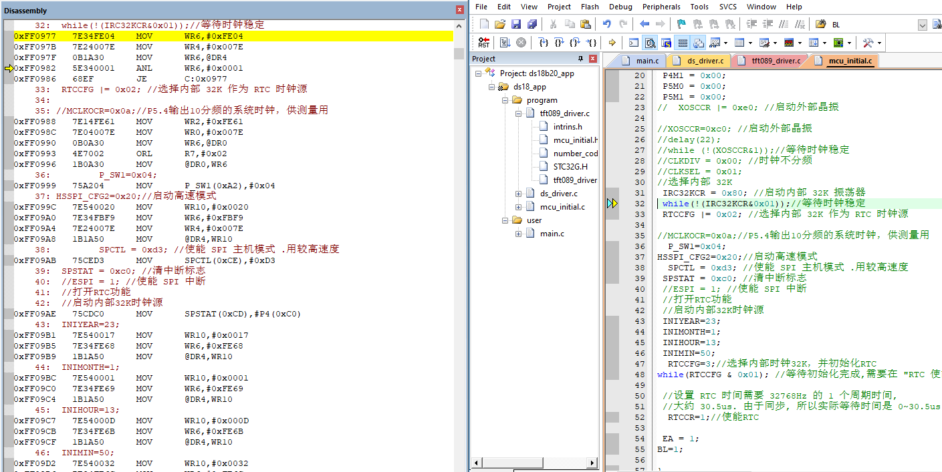Viewport: 942px width, 472px height.
Task: Toggle the Registers window button
Action: click(682, 42)
